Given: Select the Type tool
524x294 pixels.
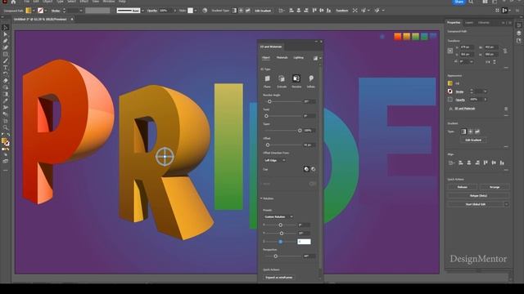Looking at the screenshot, I should [x=6, y=68].
